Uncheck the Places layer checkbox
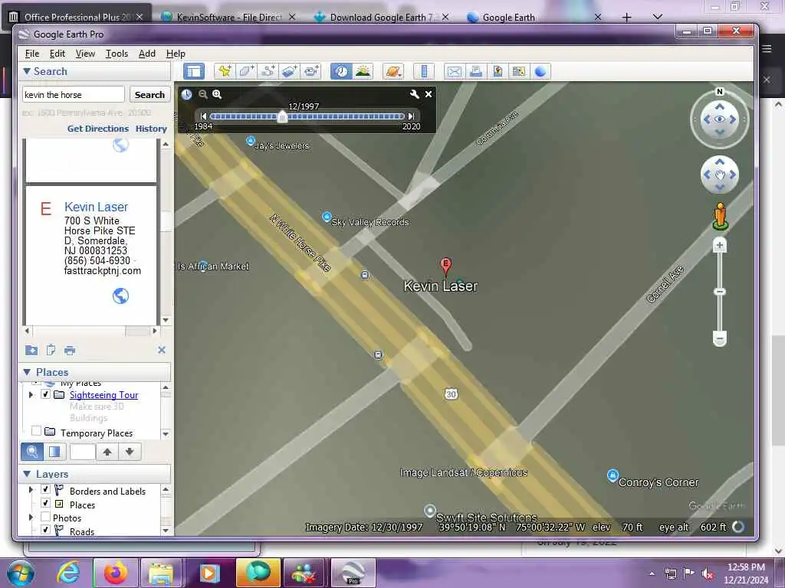785x588 pixels. pyautogui.click(x=45, y=503)
